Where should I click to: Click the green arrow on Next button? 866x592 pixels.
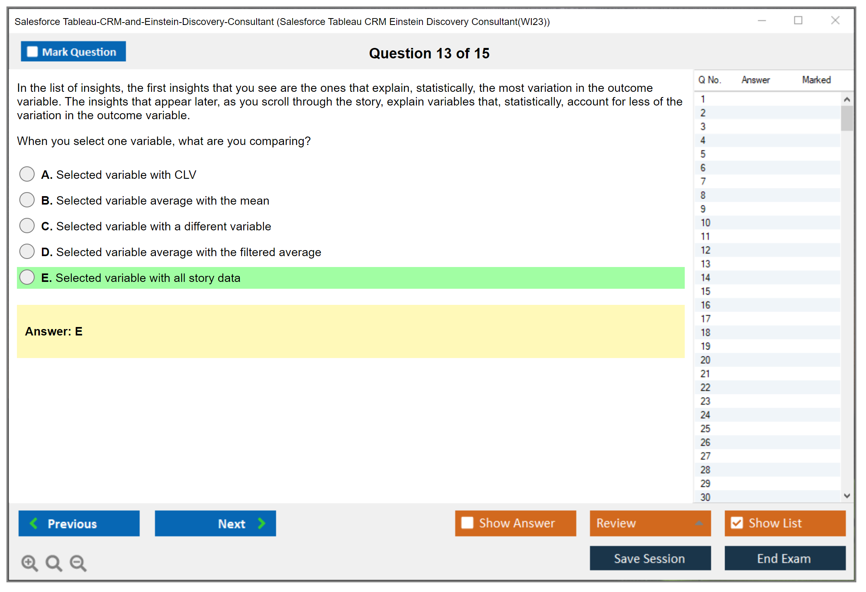(261, 523)
